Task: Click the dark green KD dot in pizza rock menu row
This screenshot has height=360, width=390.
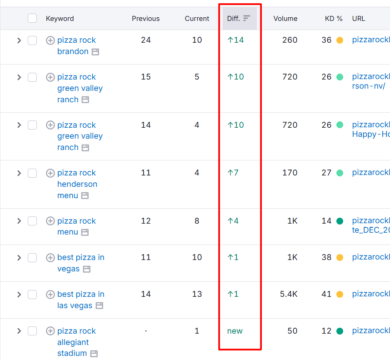Action: point(340,221)
